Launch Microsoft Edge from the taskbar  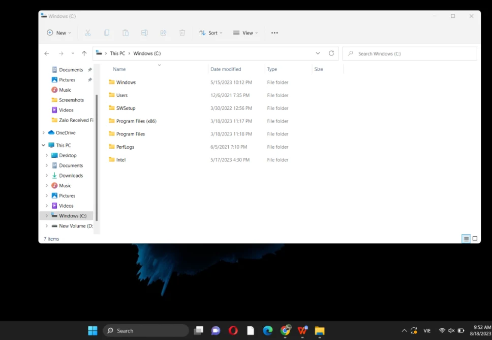click(268, 330)
